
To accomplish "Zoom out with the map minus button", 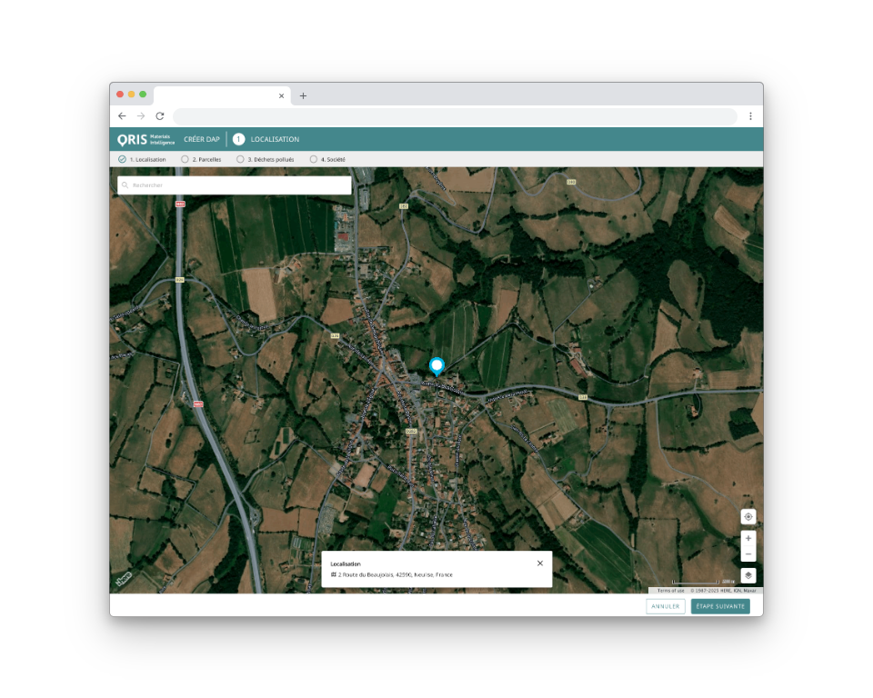I will pos(748,553).
